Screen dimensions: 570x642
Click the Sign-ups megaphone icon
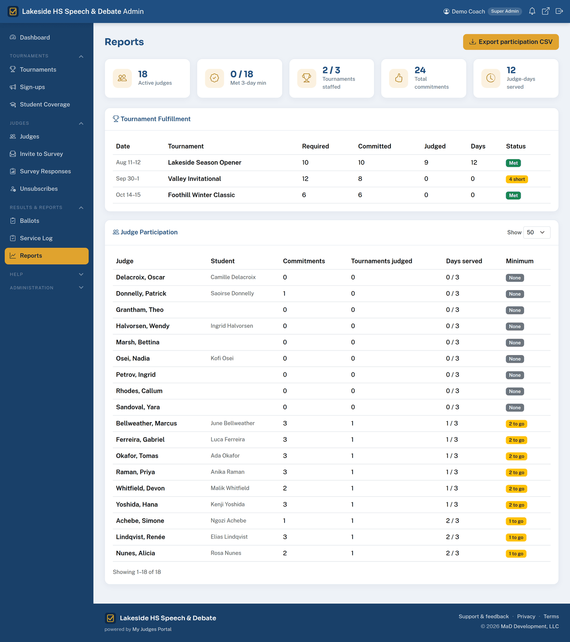13,87
